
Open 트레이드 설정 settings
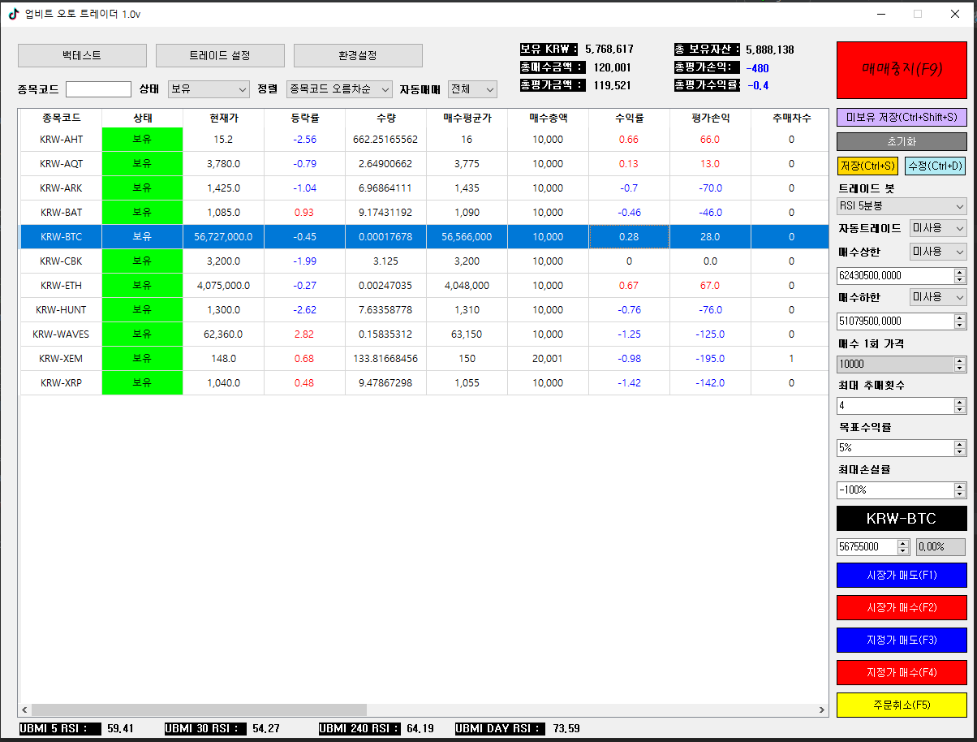220,55
